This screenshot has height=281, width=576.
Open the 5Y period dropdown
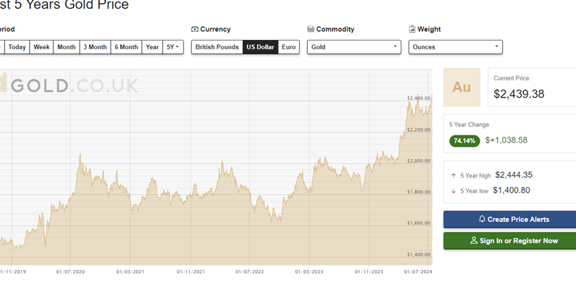(173, 47)
